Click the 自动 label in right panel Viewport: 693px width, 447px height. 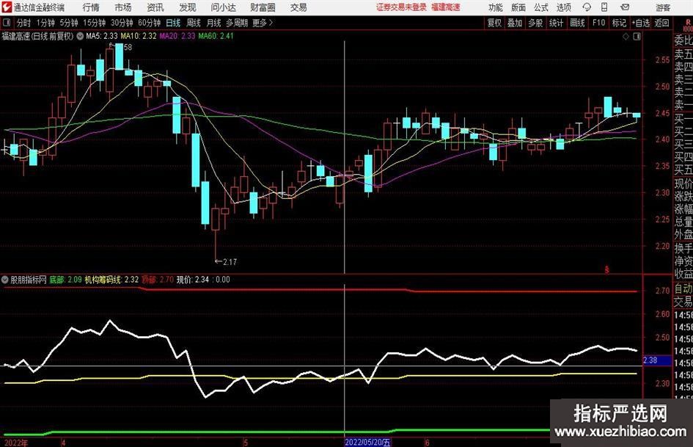[x=683, y=288]
